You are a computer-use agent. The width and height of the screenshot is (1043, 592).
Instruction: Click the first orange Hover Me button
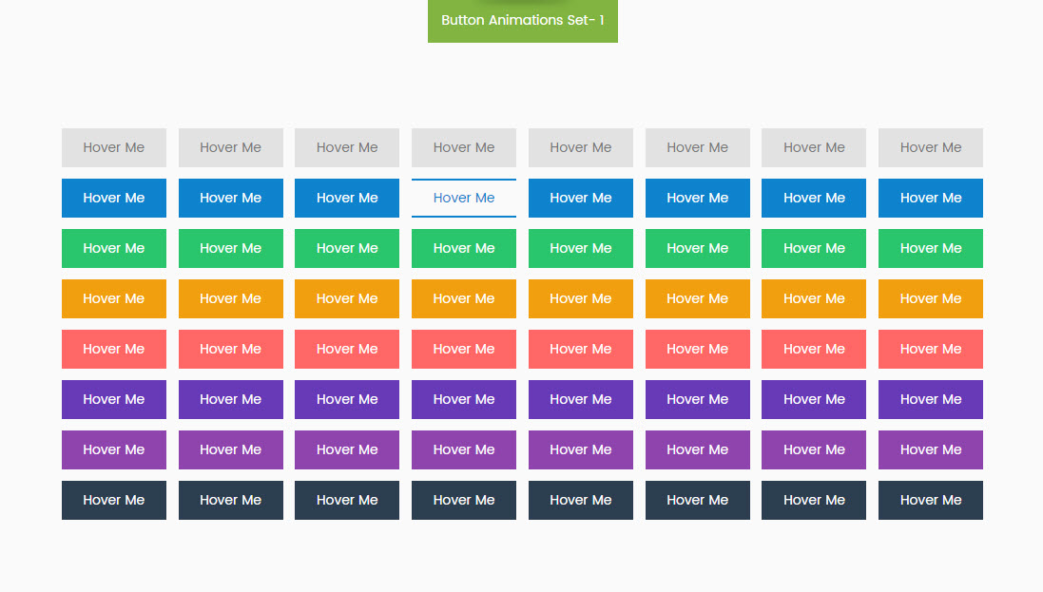click(114, 298)
